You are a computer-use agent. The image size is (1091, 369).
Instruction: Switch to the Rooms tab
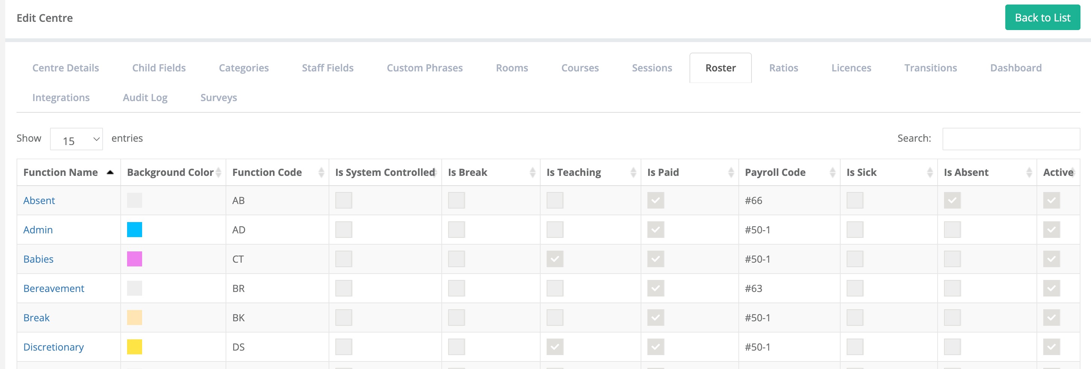click(x=512, y=68)
